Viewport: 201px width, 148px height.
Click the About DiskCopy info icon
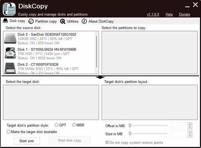coord(84,21)
